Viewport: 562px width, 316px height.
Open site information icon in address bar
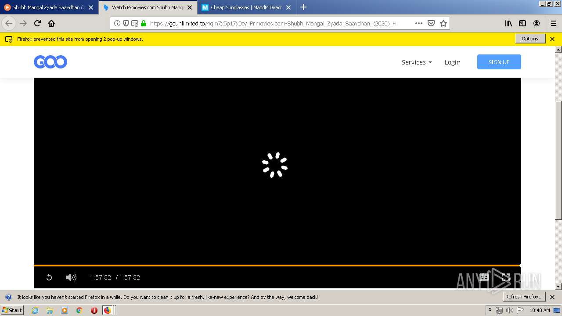pos(117,23)
